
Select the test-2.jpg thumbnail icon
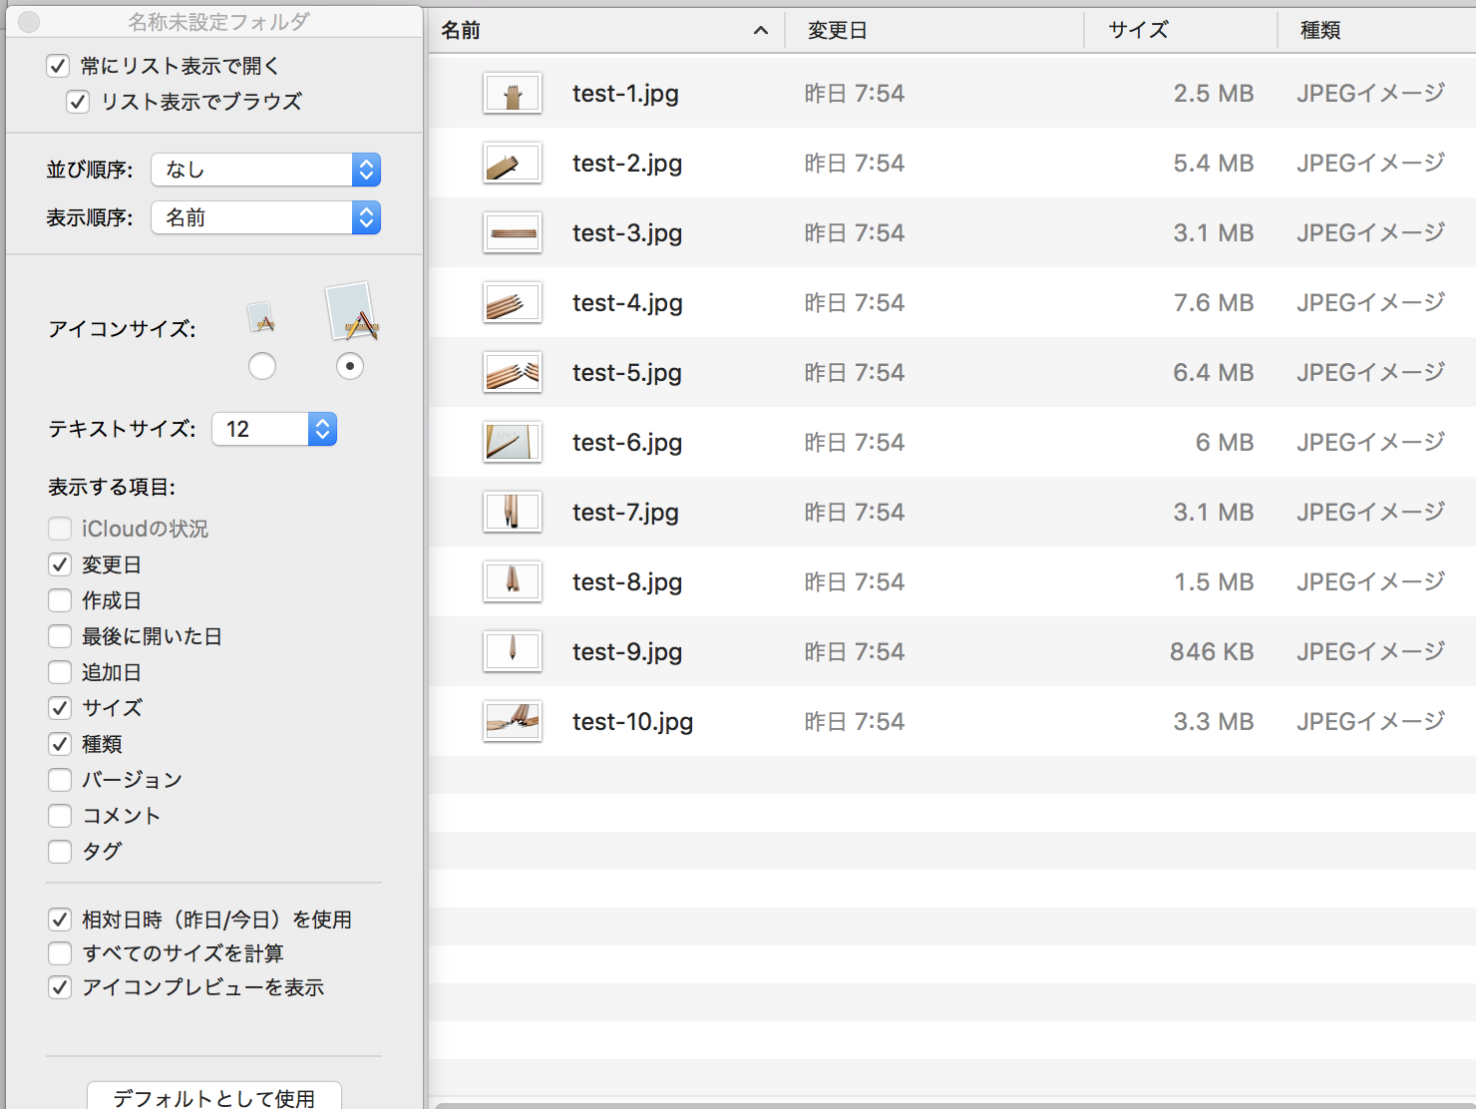click(x=513, y=164)
